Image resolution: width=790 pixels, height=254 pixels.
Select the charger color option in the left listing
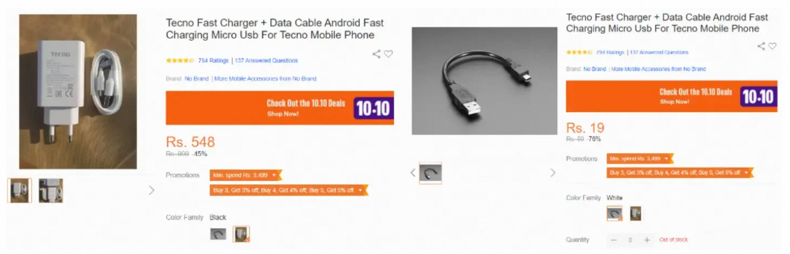coord(241,234)
